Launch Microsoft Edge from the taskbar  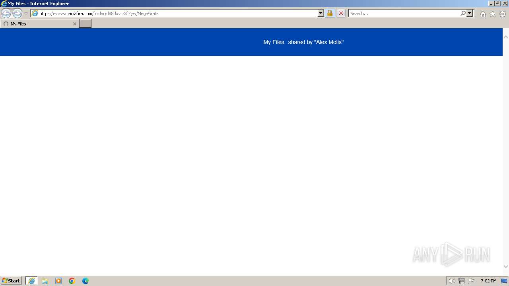[85, 281]
